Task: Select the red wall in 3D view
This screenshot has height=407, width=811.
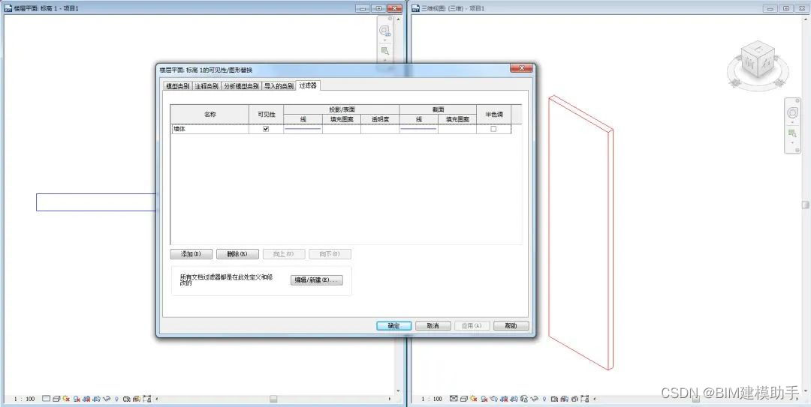Action: pos(579,232)
